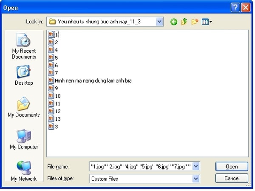Click the image icon of file 7
Viewport: 255px width, 191px height.
51,73
